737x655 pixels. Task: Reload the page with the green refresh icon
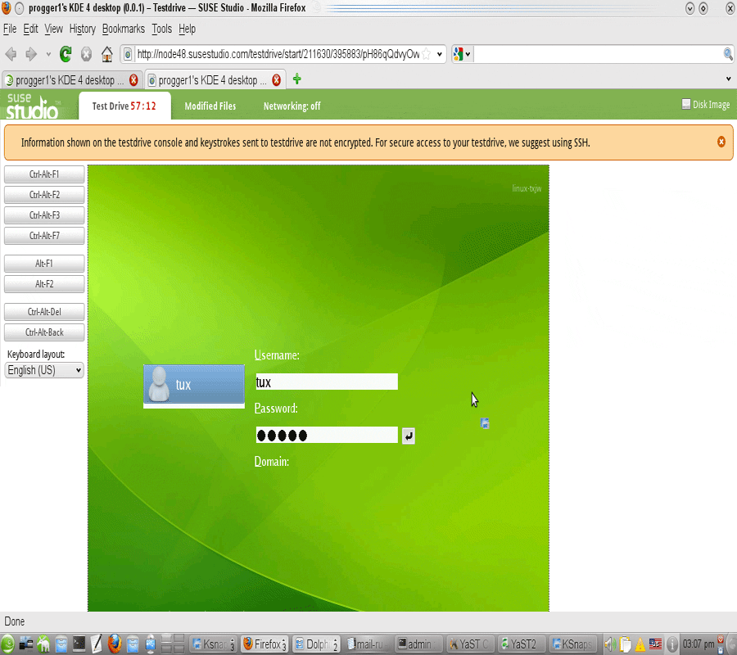tap(66, 55)
